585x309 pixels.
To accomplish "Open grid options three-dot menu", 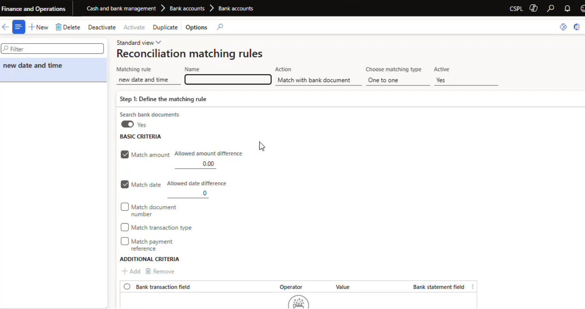I will (x=472, y=287).
